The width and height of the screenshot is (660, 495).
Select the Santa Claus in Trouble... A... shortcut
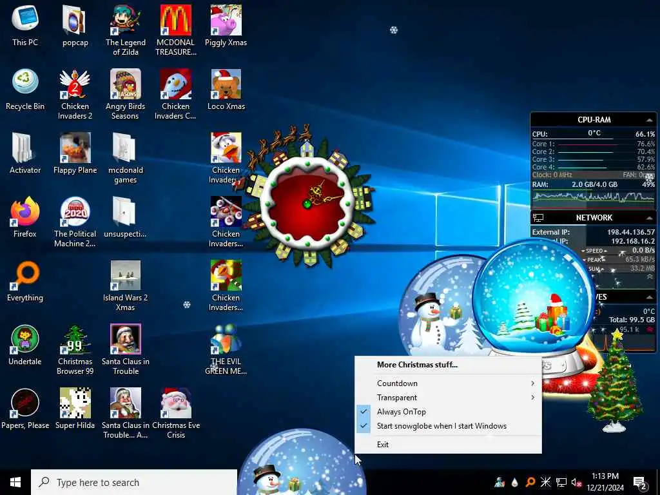126,414
